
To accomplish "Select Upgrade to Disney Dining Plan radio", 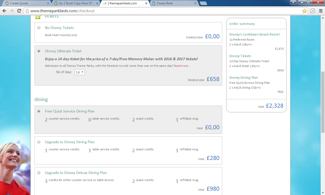I will (39, 142).
